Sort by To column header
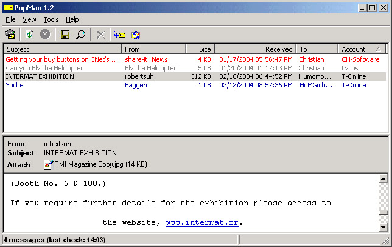The width and height of the screenshot is (392, 247). point(317,49)
